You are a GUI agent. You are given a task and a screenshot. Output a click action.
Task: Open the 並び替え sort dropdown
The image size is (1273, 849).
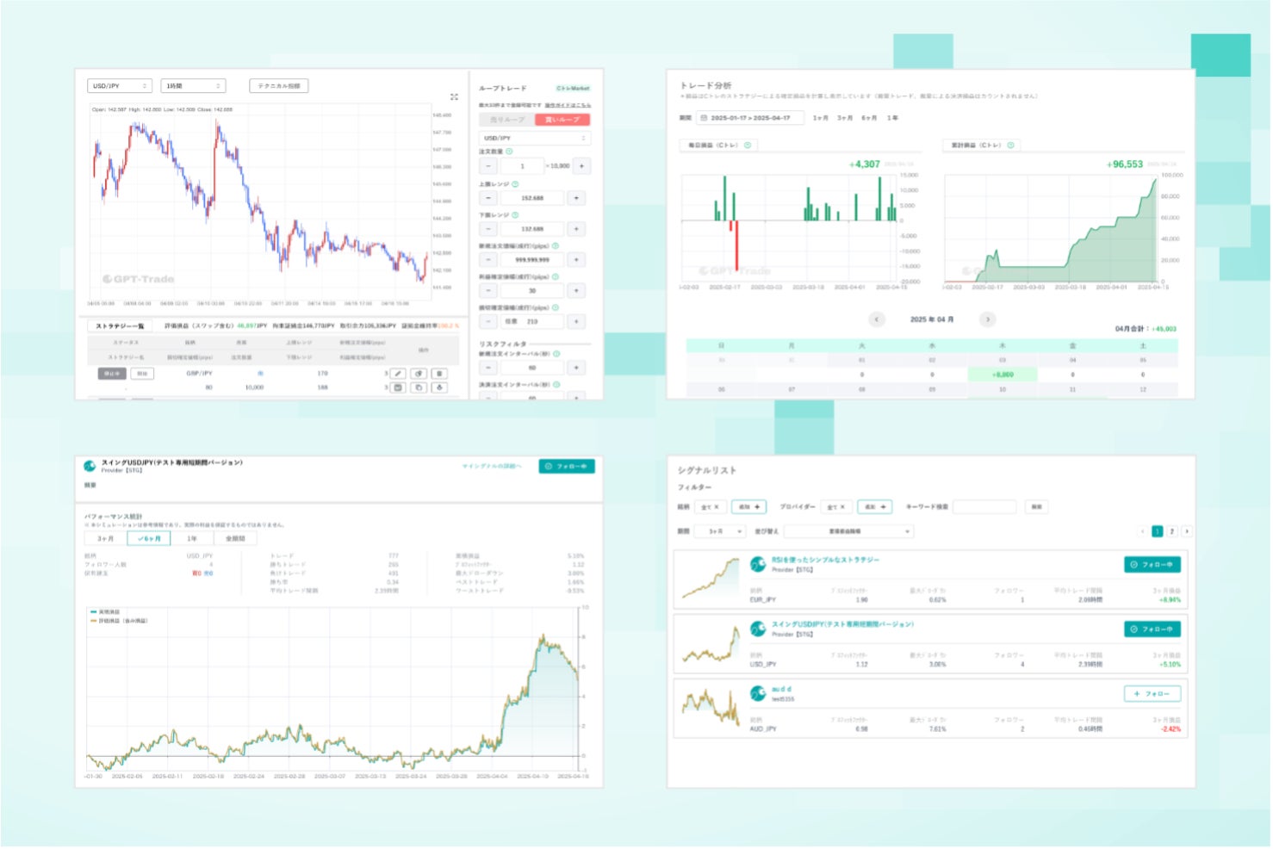(848, 532)
